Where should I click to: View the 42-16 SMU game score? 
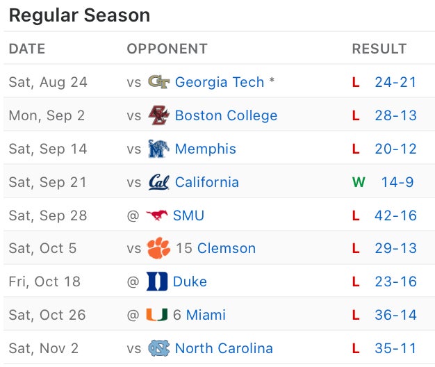click(x=395, y=215)
